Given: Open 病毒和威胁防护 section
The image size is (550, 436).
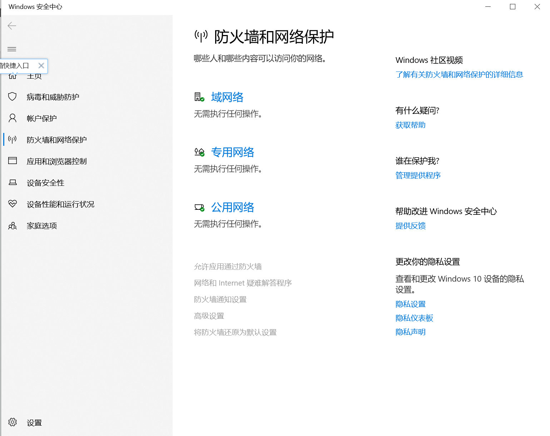Looking at the screenshot, I should click(53, 97).
